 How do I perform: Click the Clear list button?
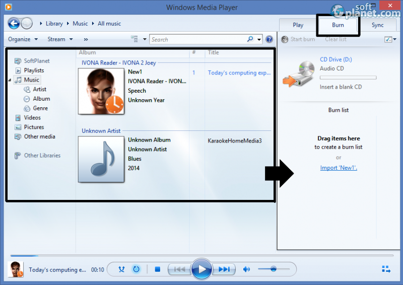point(335,39)
